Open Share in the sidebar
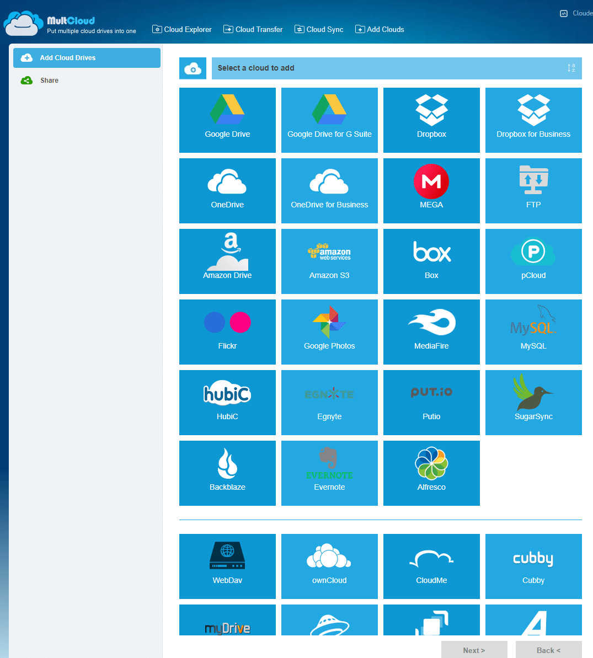 click(x=49, y=81)
